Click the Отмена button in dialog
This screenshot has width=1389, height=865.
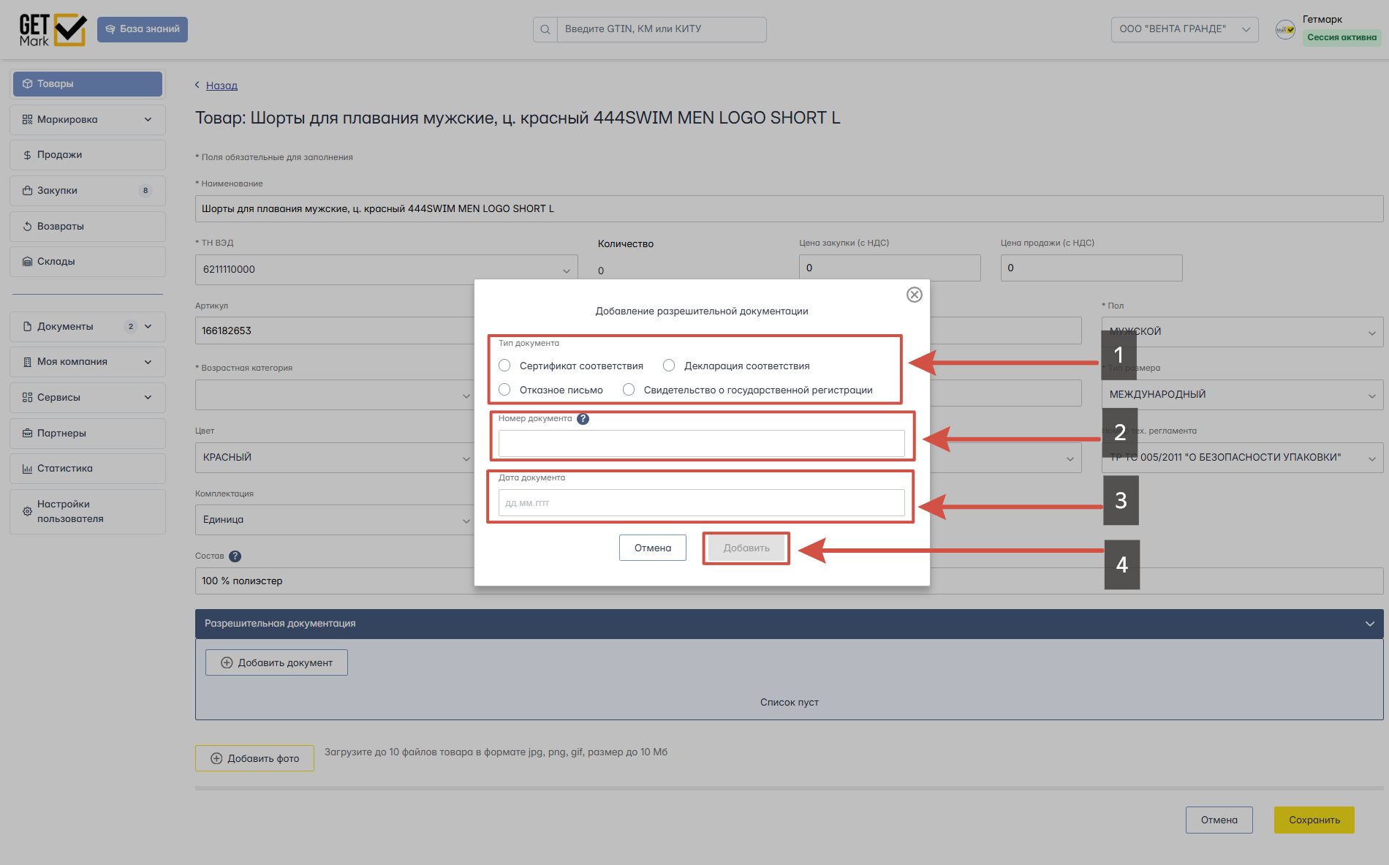pyautogui.click(x=653, y=548)
